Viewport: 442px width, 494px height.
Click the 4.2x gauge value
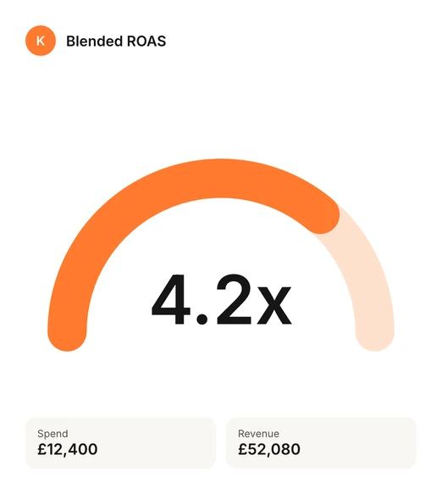click(222, 300)
